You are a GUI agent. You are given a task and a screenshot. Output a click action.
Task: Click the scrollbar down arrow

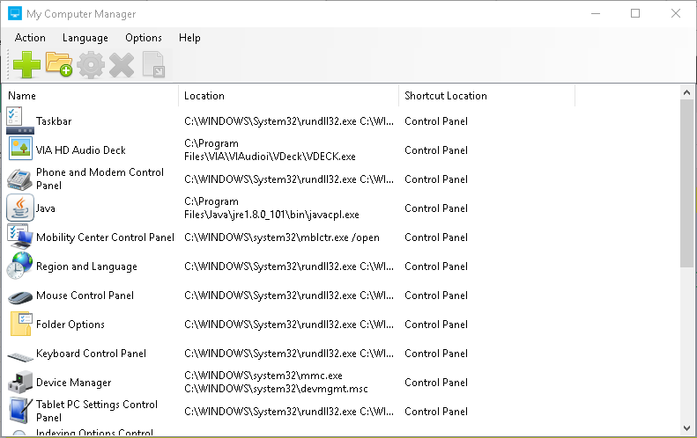pos(686,428)
